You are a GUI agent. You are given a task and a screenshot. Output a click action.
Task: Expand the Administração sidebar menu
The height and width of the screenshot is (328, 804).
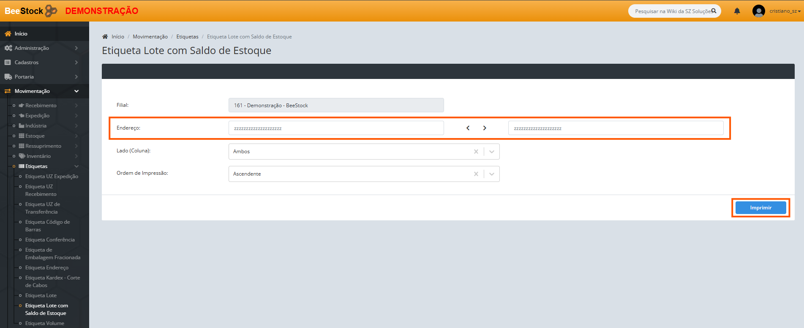coord(41,48)
